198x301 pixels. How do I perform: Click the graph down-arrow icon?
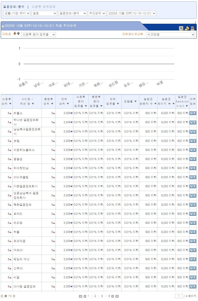tap(15, 34)
